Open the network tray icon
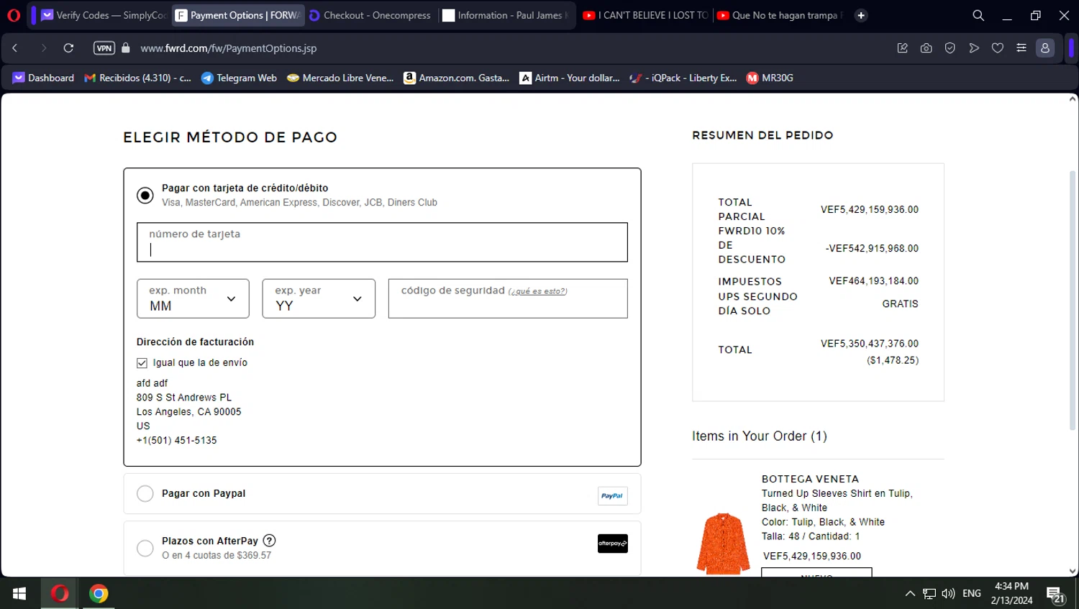The height and width of the screenshot is (609, 1079). pyautogui.click(x=929, y=594)
